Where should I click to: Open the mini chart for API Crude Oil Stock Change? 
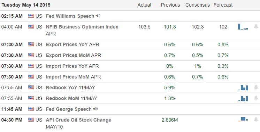(243, 119)
